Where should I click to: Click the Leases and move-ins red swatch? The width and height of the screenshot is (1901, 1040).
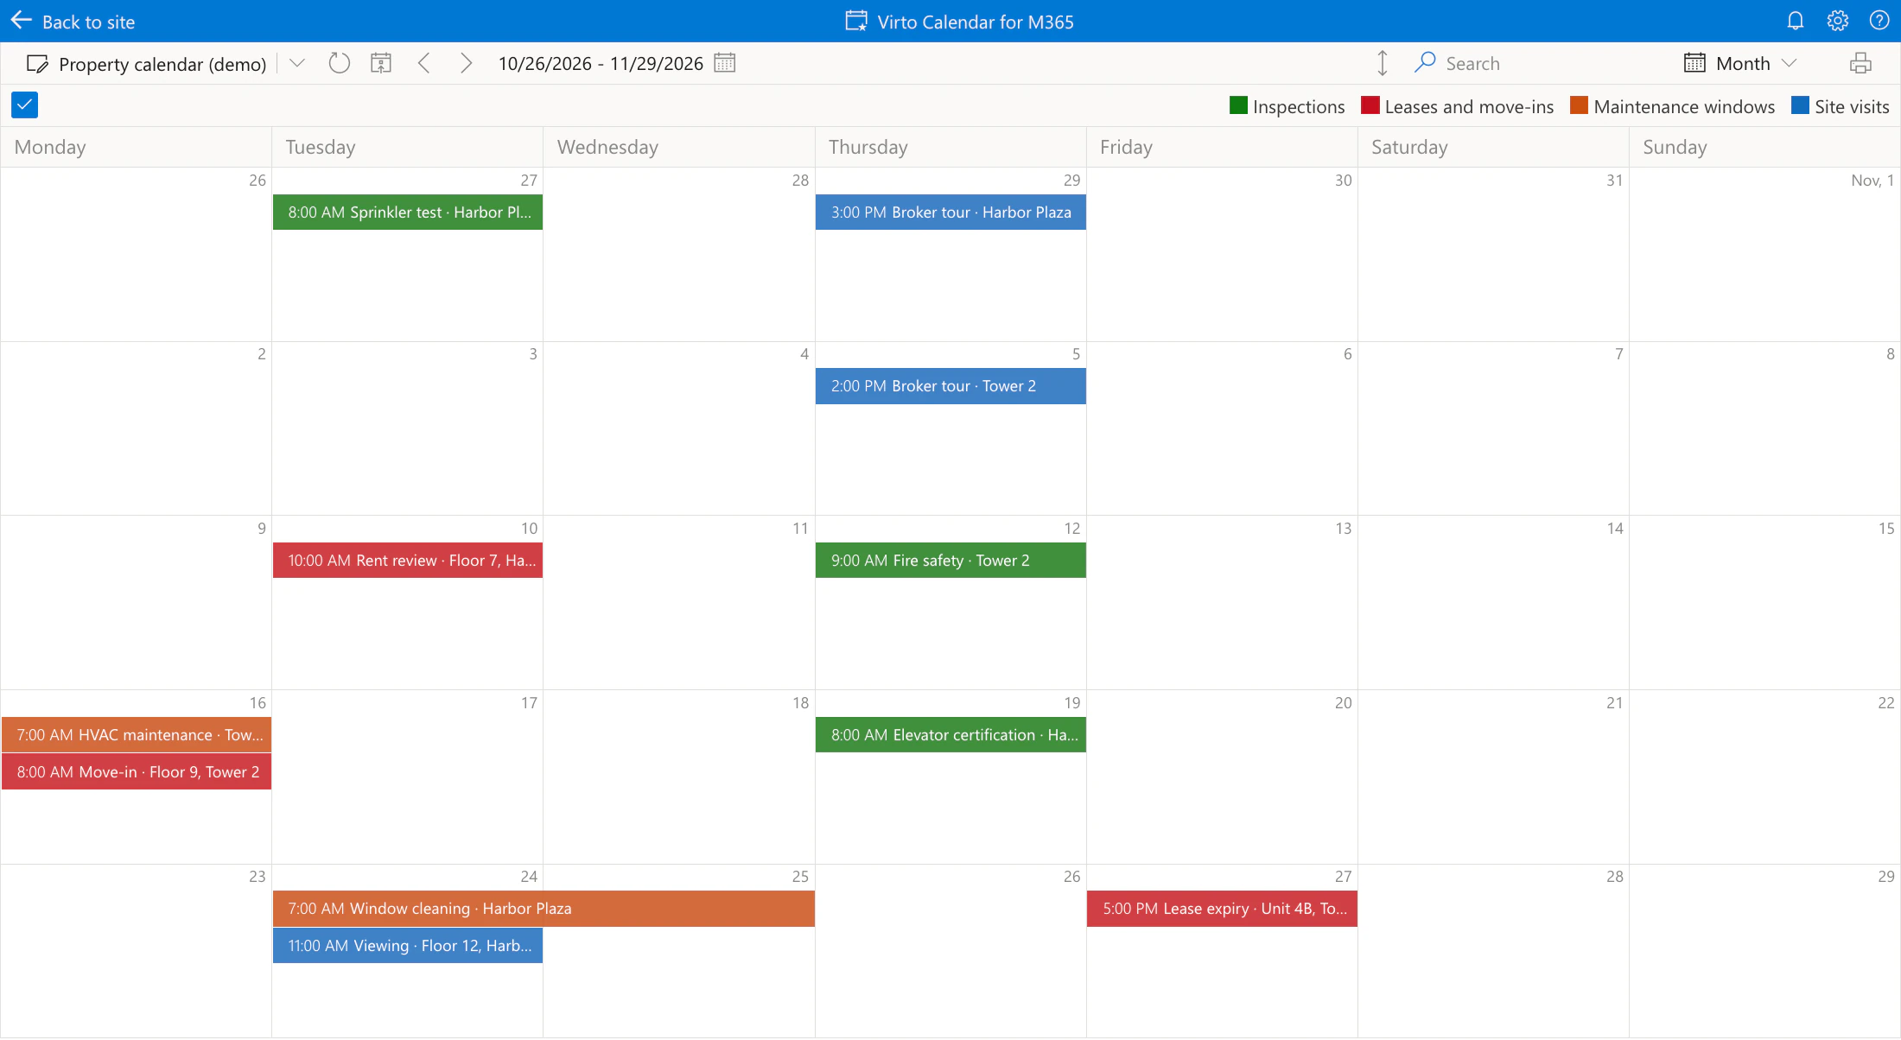[x=1370, y=105]
